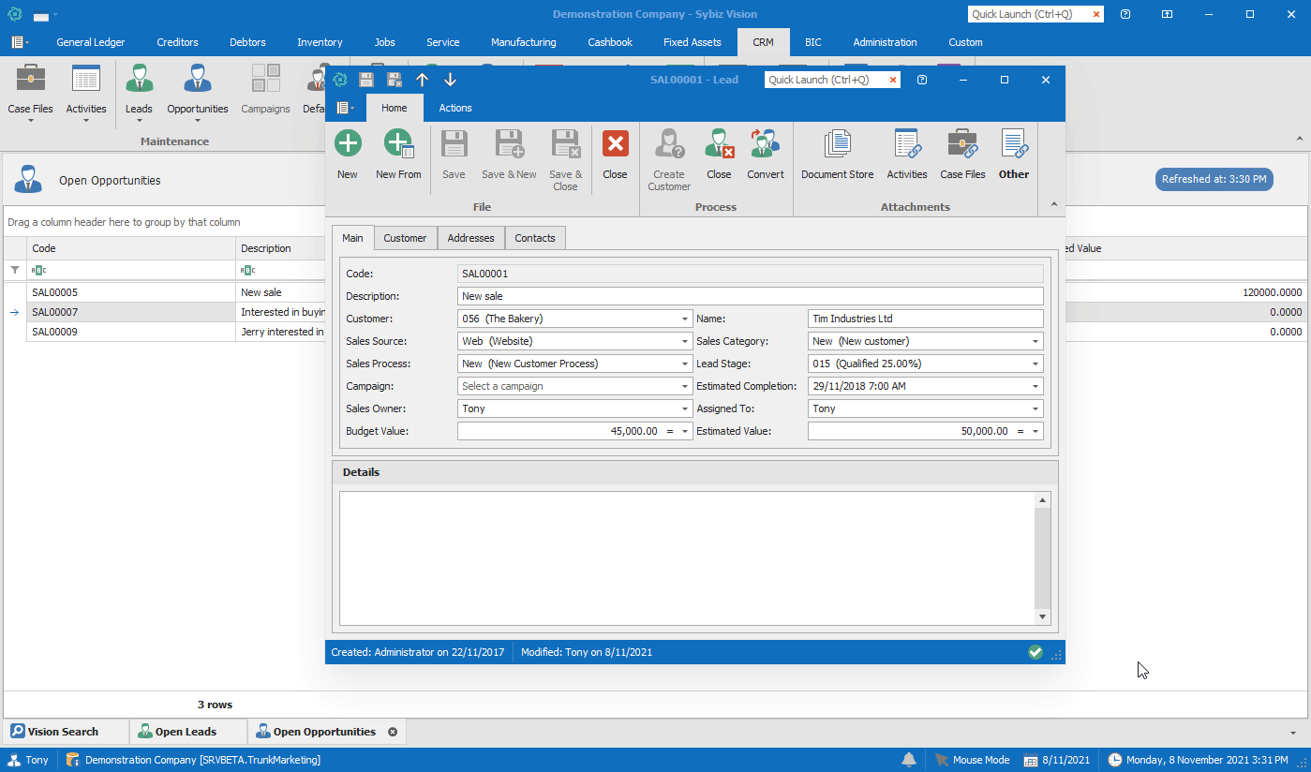Click the green New lead icon

(348, 145)
